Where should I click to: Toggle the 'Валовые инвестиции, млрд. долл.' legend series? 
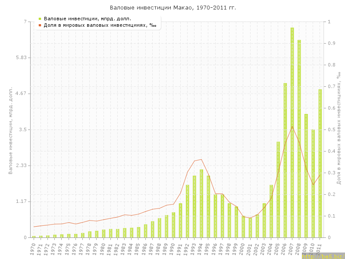click(88, 19)
